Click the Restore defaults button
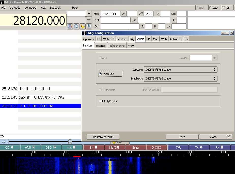This screenshot has height=174, width=235. 103,137
